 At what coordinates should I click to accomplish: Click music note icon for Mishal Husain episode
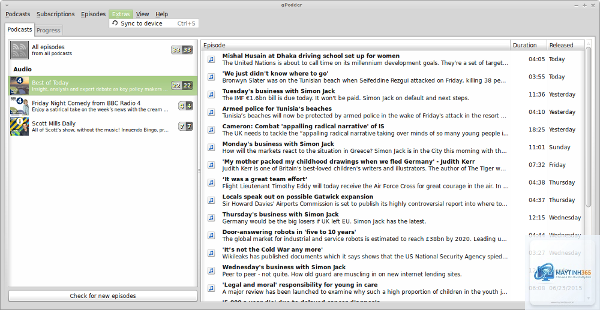211,59
